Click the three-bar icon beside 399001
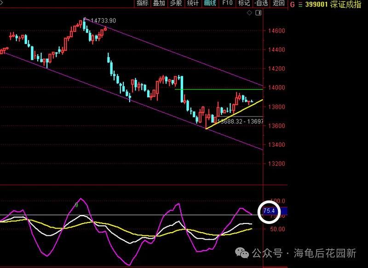This screenshot has width=368, height=268. pos(300,5)
